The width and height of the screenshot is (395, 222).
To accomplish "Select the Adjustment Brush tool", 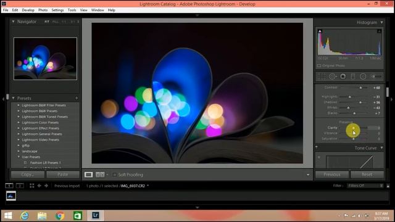I will [x=376, y=76].
